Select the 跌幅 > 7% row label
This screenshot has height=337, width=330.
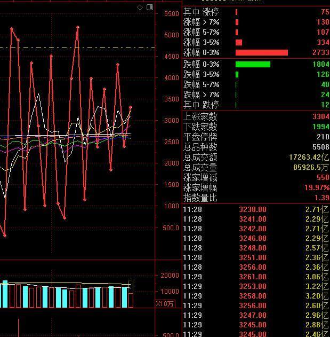point(202,95)
